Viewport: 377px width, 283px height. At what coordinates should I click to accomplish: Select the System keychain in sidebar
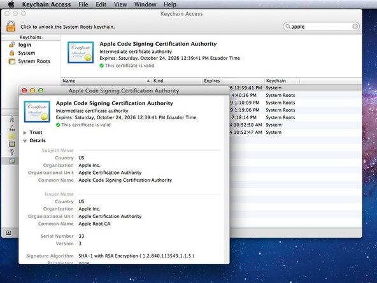click(x=27, y=53)
